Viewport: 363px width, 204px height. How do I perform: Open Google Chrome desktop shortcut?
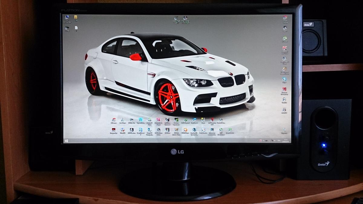point(285,18)
